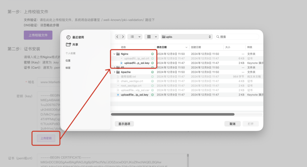Switch to list view icon
This screenshot has height=167, width=307.
pos(132,37)
